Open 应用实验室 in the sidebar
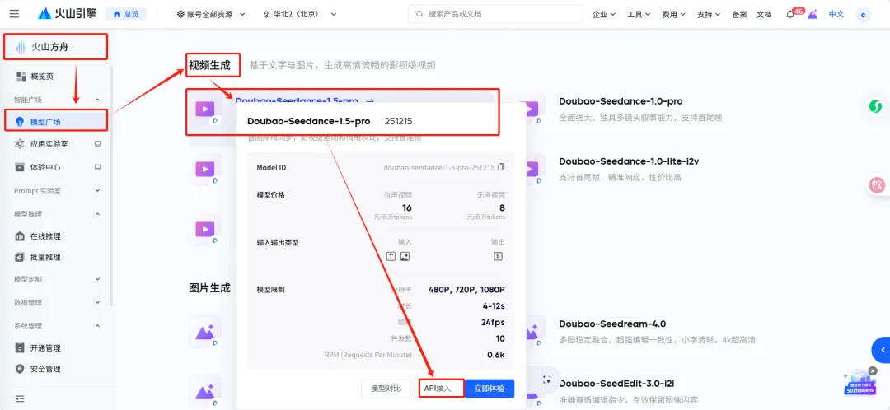The width and height of the screenshot is (890, 410). [49, 144]
